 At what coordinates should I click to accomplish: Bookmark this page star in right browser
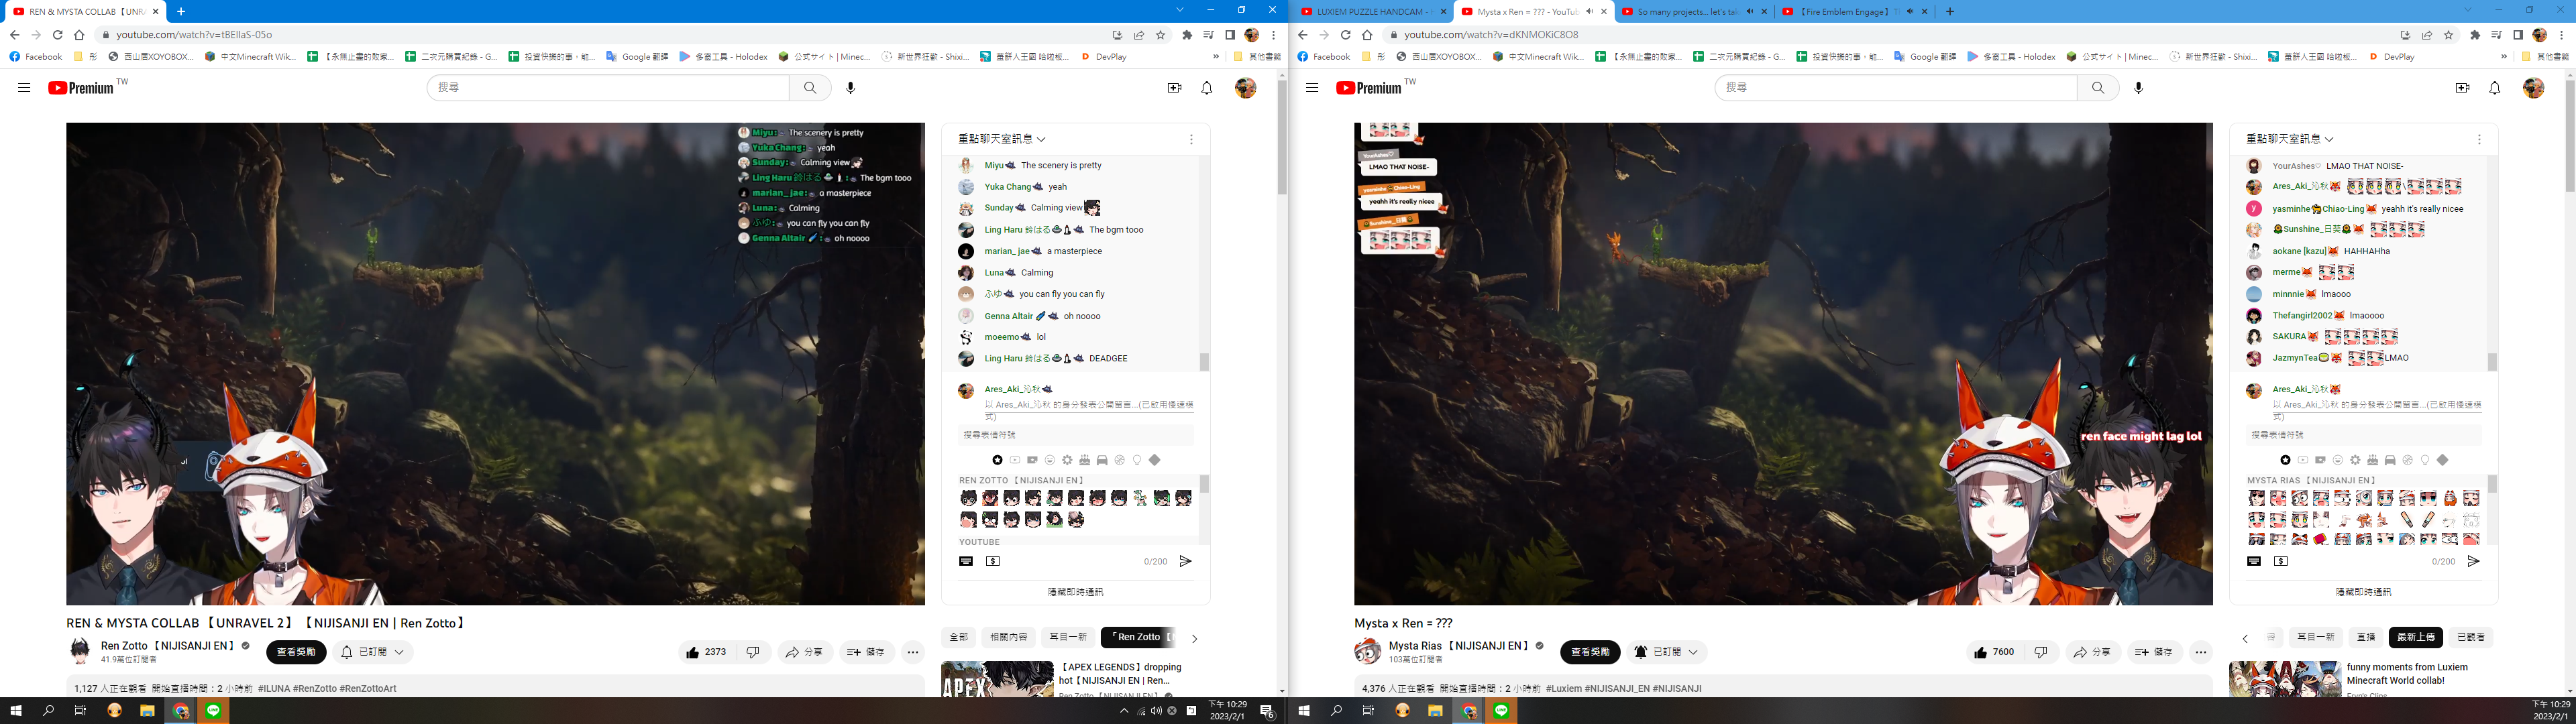tap(2448, 34)
